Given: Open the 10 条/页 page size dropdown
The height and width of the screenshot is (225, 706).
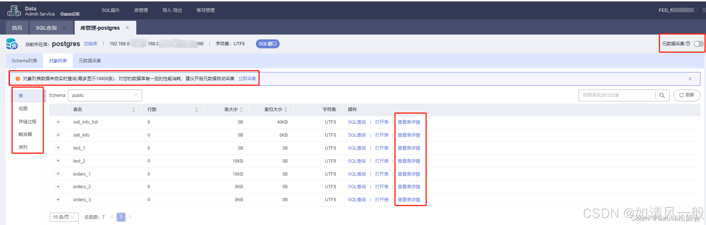Looking at the screenshot, I should pyautogui.click(x=64, y=217).
